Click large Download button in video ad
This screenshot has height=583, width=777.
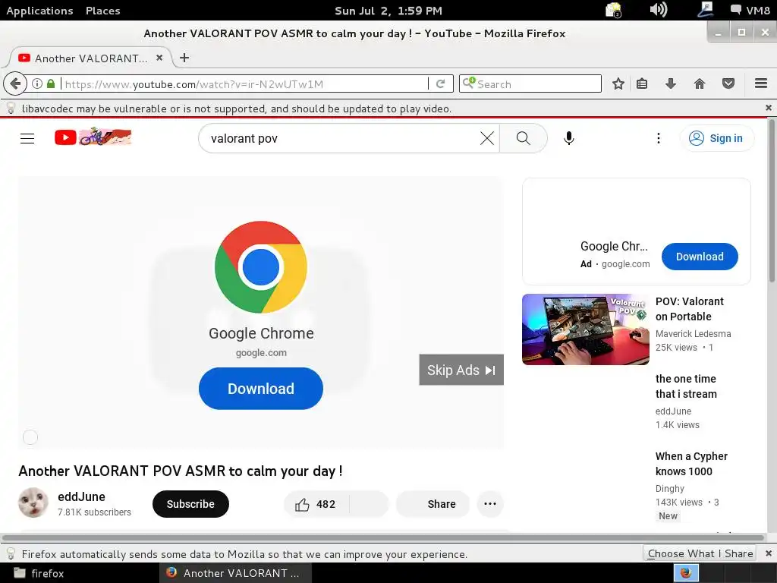tap(261, 389)
